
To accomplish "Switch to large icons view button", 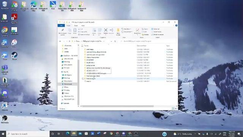I will [176, 109].
